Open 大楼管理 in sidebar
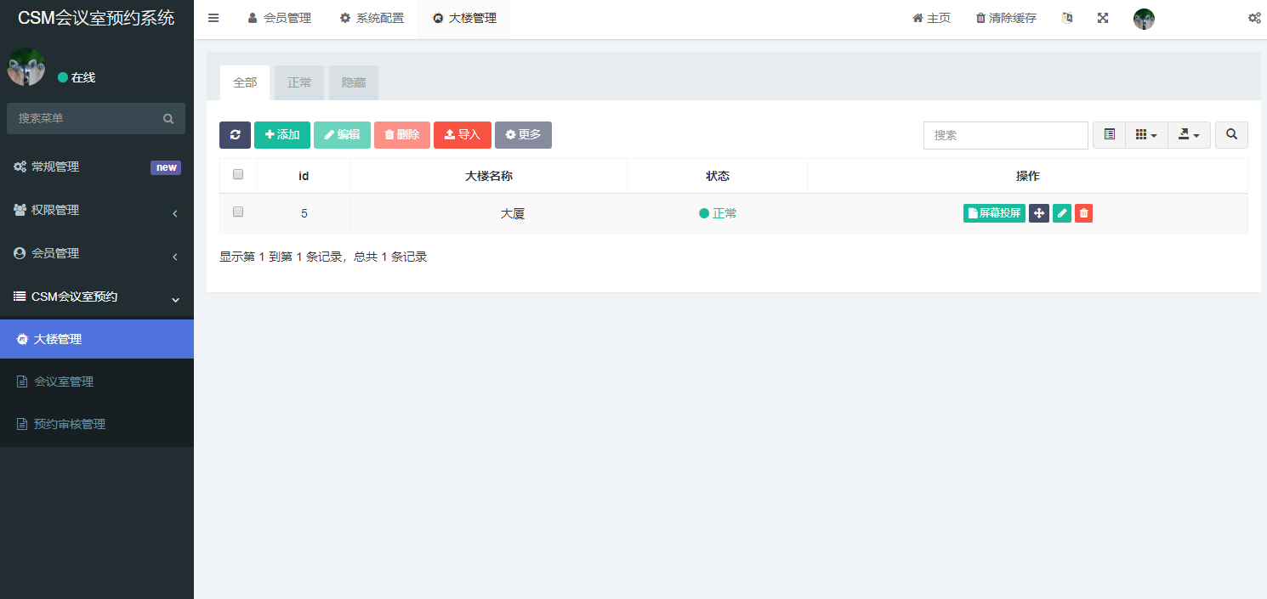This screenshot has width=1267, height=599. [x=97, y=339]
